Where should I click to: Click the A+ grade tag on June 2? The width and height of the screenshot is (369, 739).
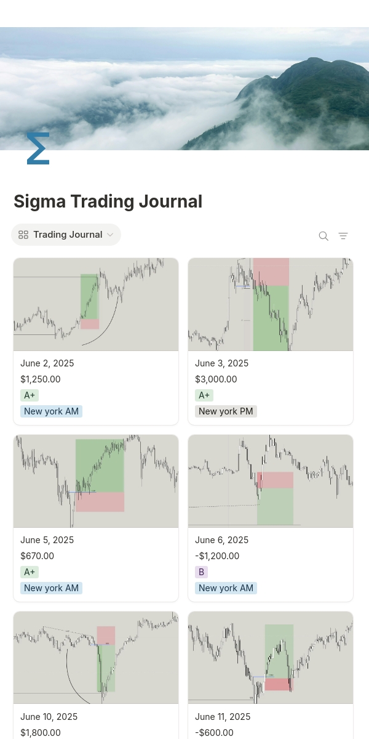pyautogui.click(x=30, y=395)
